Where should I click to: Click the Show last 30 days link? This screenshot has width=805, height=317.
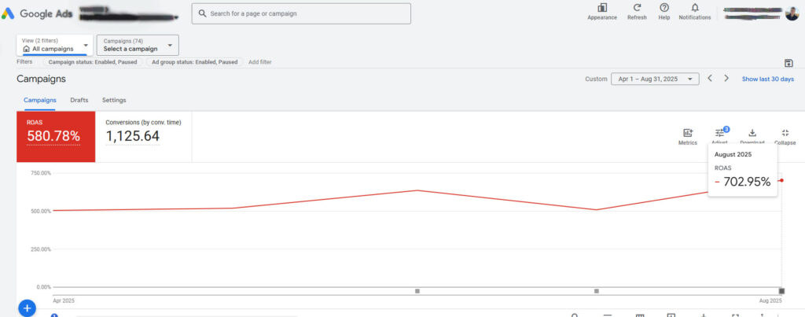767,79
